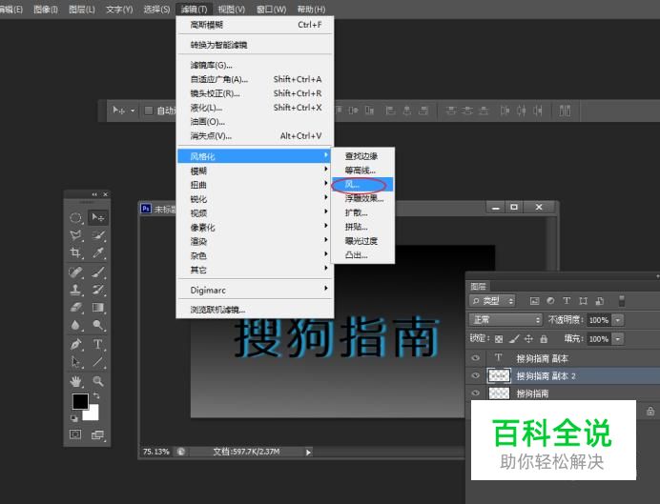This screenshot has height=504, width=660.
Task: Select the Move tool in toolbox
Action: [98, 217]
